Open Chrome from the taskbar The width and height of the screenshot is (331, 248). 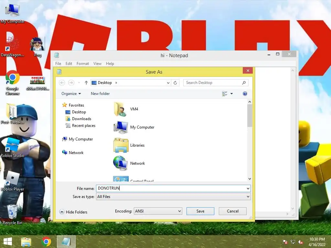click(46, 242)
